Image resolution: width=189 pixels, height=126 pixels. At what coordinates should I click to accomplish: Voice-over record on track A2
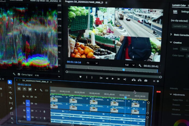(44, 118)
